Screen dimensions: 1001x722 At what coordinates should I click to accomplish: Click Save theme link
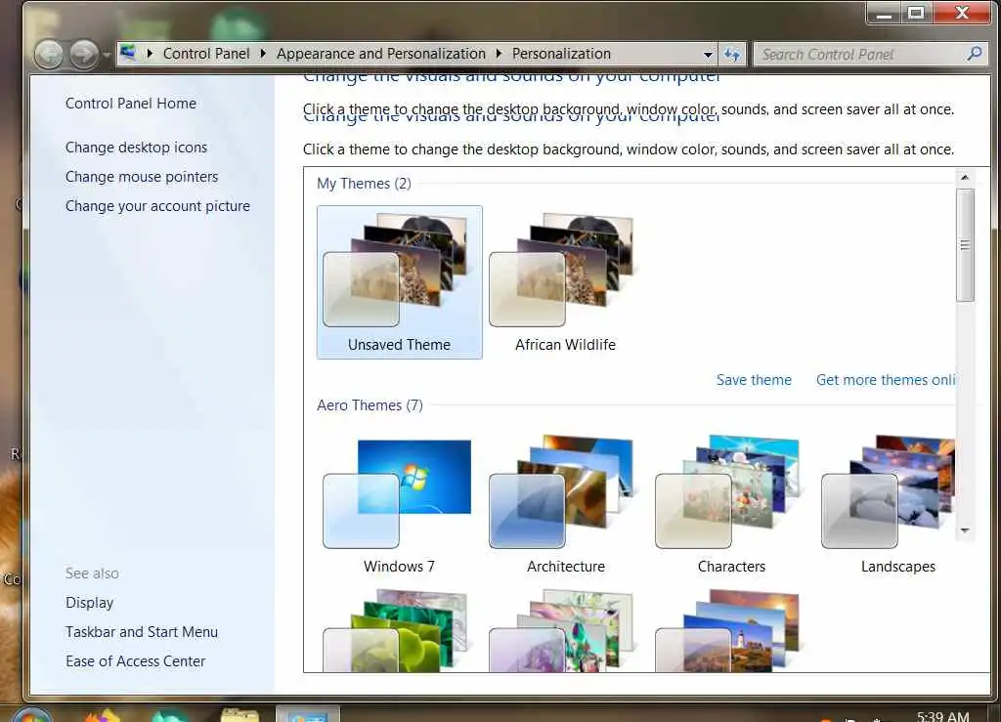point(754,380)
